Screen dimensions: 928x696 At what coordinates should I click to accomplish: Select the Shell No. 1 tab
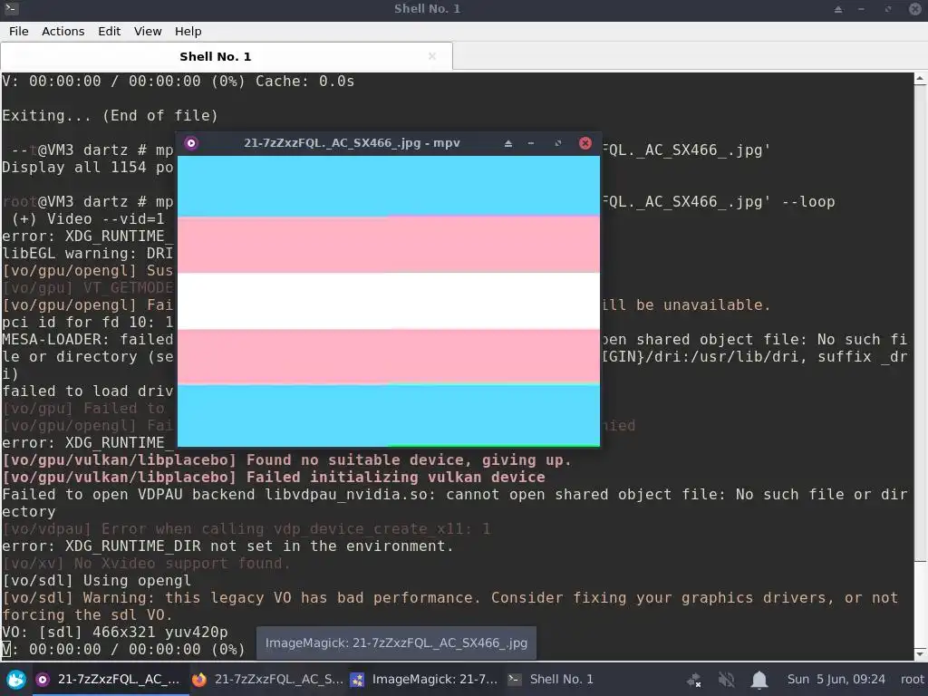point(227,57)
